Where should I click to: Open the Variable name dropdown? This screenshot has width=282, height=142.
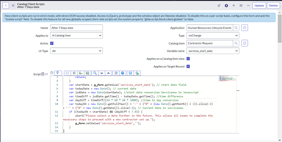click(x=213, y=51)
